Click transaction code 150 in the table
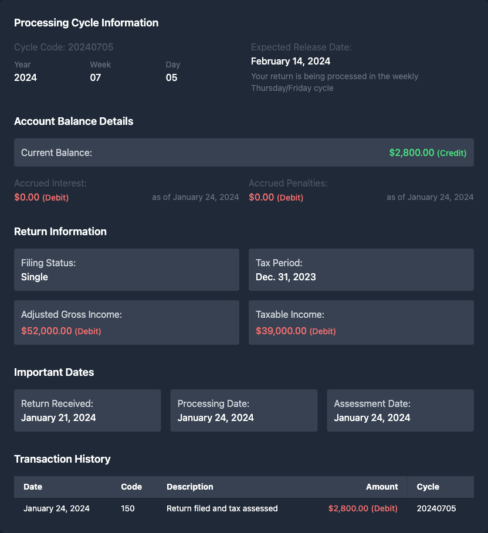 (128, 508)
